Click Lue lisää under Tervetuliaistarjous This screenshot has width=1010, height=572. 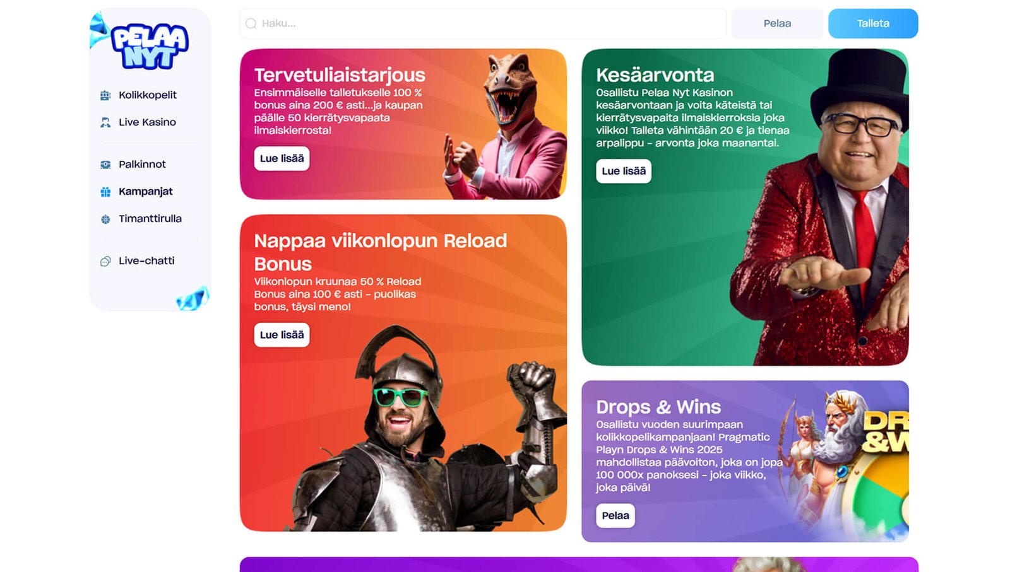point(282,158)
